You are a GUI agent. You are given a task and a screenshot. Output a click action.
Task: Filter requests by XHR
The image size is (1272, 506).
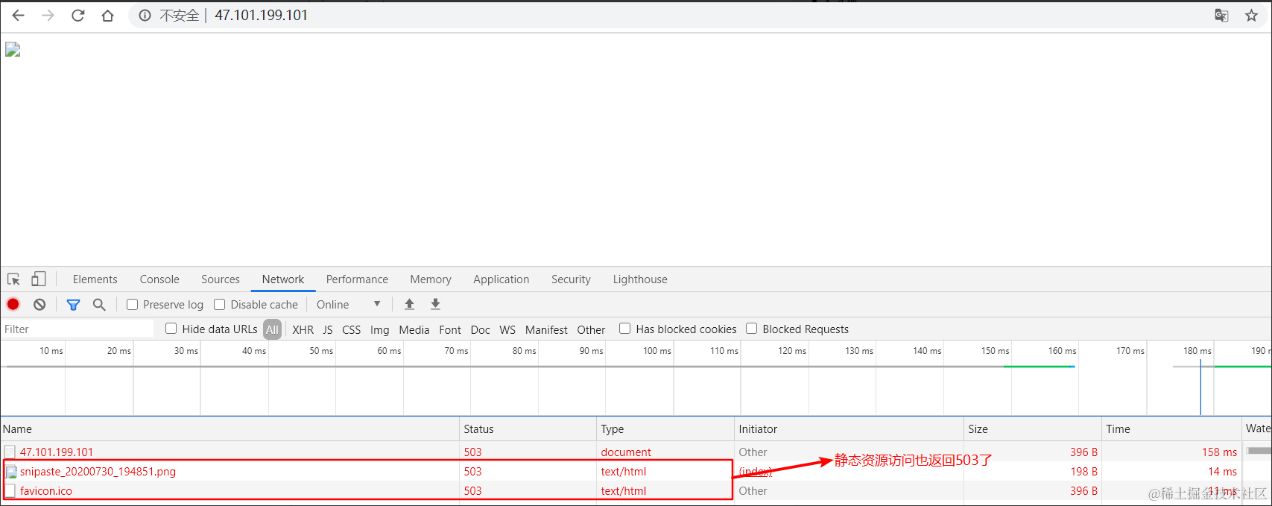tap(303, 329)
